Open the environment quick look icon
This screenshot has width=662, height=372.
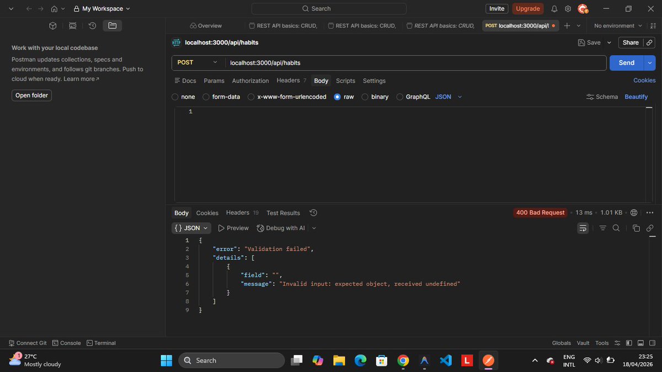[x=654, y=25]
